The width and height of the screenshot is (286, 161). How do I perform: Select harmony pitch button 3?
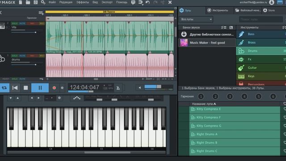(x=230, y=97)
